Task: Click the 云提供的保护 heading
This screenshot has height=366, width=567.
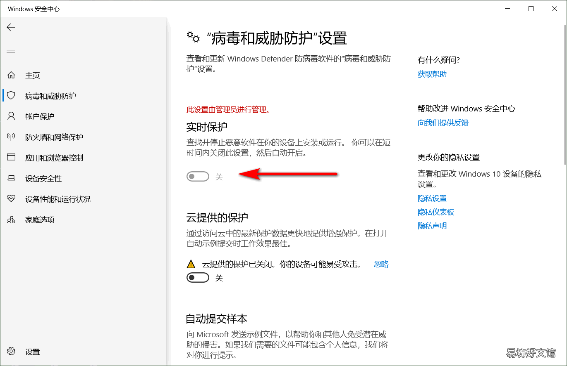Action: tap(217, 217)
